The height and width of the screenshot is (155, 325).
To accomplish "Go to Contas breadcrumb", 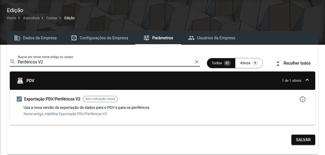I will [52, 18].
